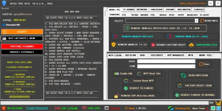Click the broom clear-log icon
Viewport: 222px width, 111px height.
tap(218, 103)
